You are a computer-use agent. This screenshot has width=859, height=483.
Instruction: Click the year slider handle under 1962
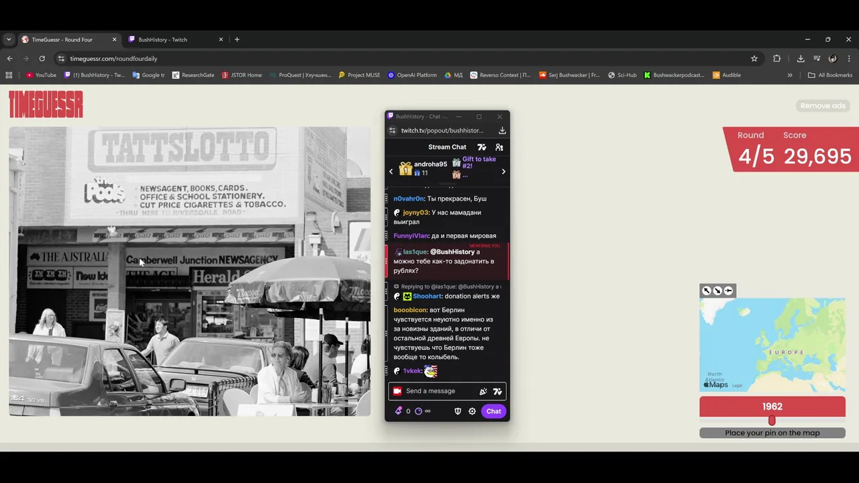pyautogui.click(x=772, y=421)
